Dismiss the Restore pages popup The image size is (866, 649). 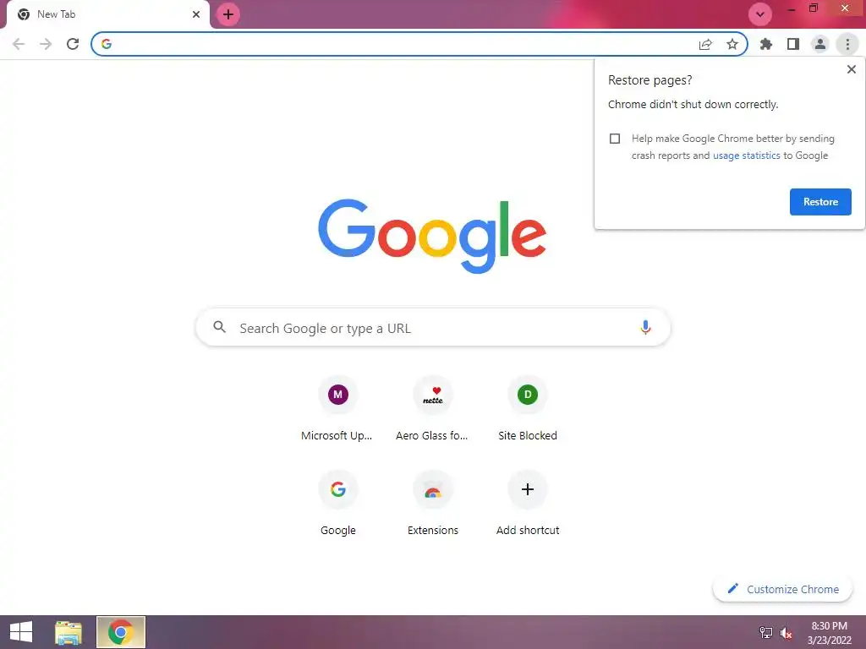851,69
